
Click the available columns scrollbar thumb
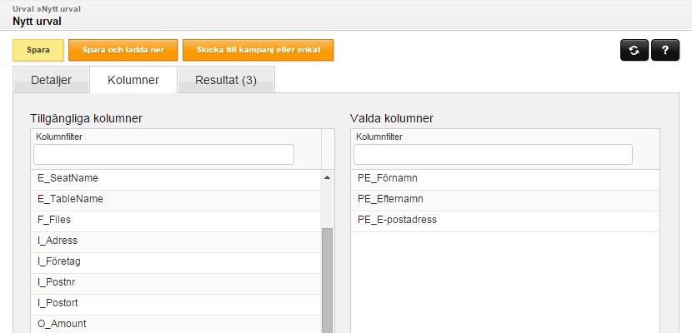[327, 281]
